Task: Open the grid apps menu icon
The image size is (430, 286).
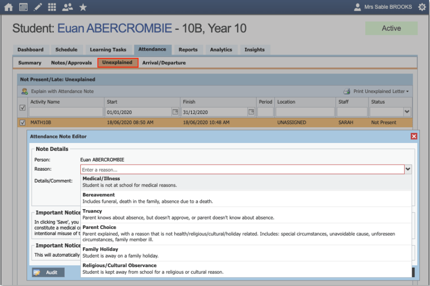Action: point(52,7)
